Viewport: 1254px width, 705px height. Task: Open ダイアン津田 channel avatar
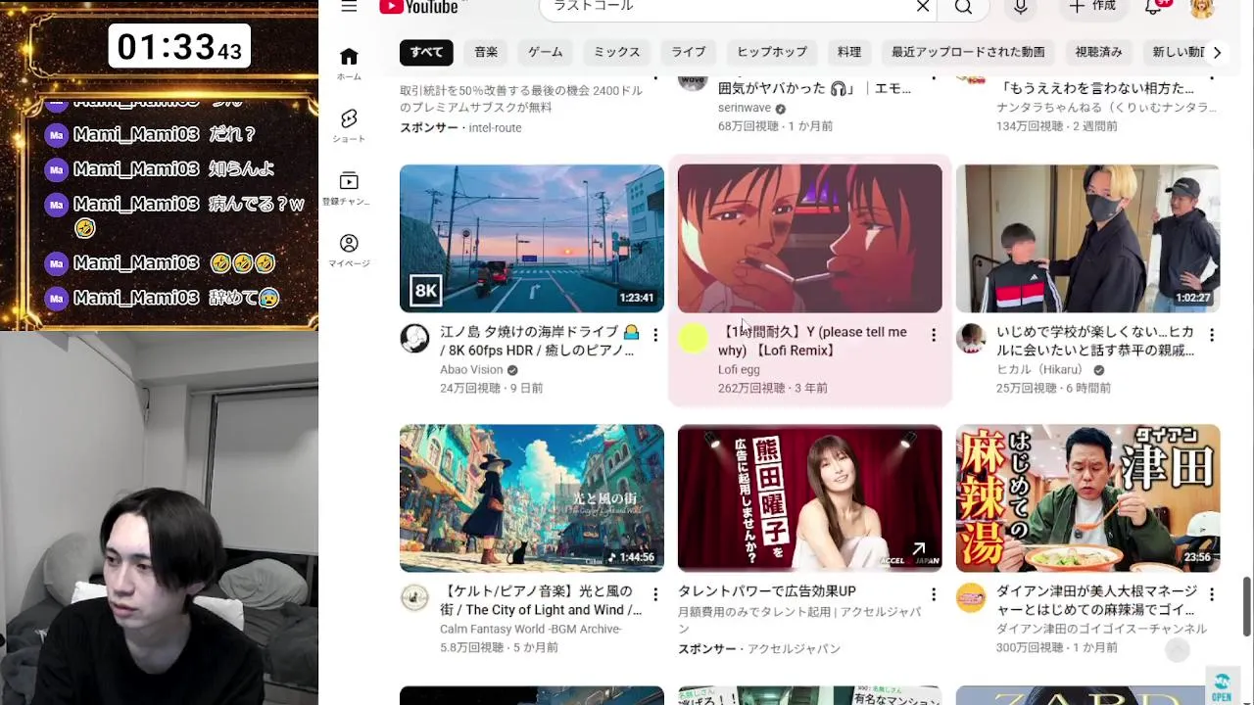coord(971,598)
